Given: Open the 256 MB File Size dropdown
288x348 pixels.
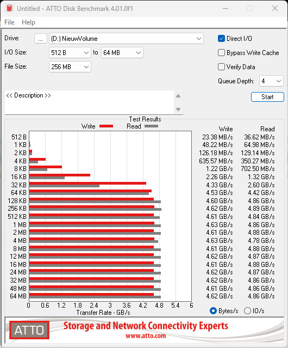Looking at the screenshot, I should click(70, 67).
